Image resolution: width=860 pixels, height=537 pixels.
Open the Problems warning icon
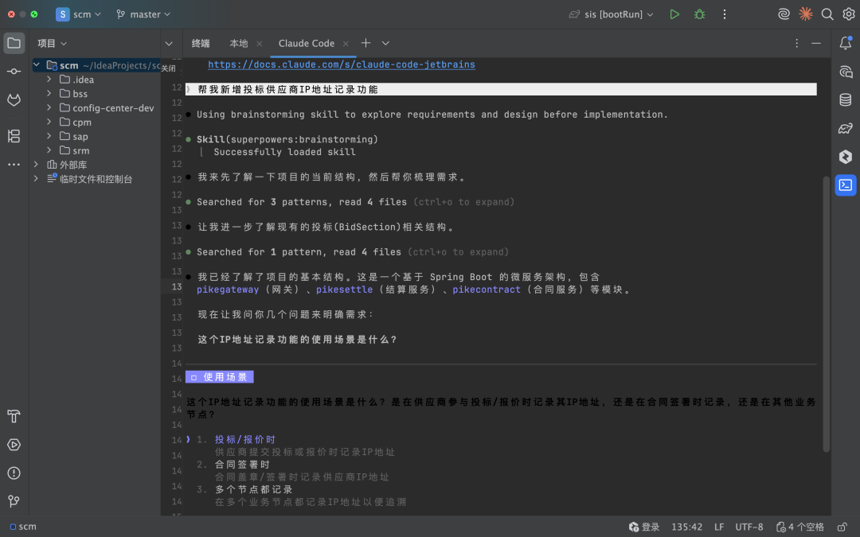click(x=14, y=473)
